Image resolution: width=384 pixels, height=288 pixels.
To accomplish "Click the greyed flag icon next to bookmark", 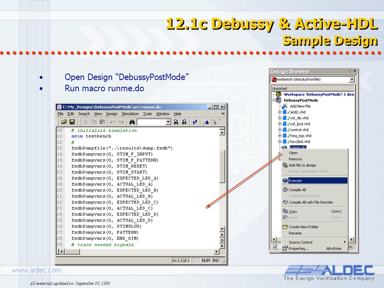I will (x=214, y=122).
